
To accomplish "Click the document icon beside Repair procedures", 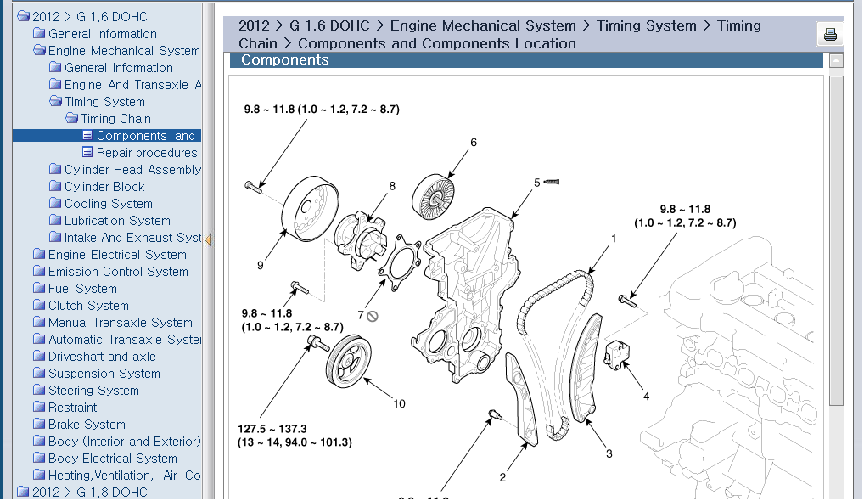I will tap(87, 151).
